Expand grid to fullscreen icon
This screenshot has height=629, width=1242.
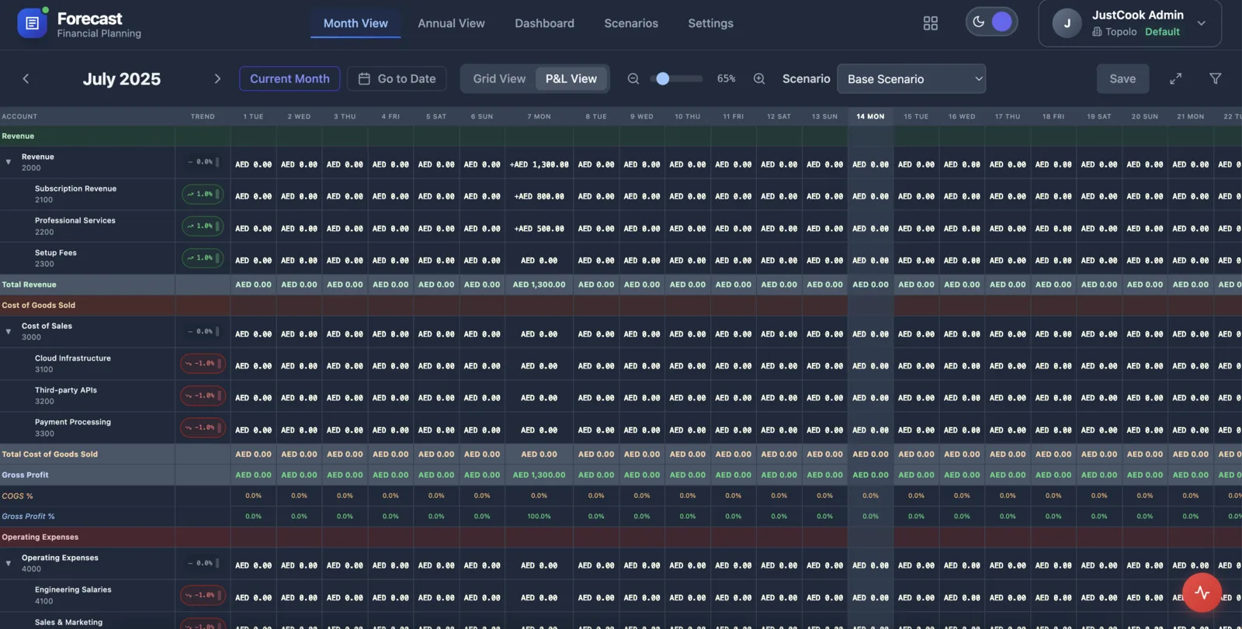point(1175,79)
